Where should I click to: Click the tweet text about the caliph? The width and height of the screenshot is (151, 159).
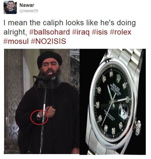[70, 32]
